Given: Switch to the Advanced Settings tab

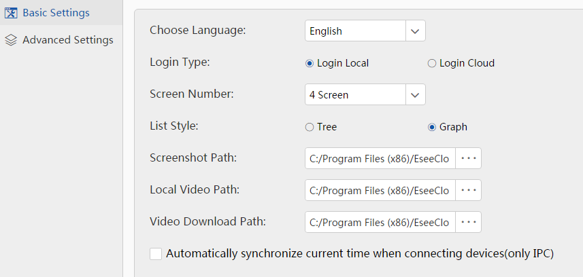Looking at the screenshot, I should coord(67,40).
